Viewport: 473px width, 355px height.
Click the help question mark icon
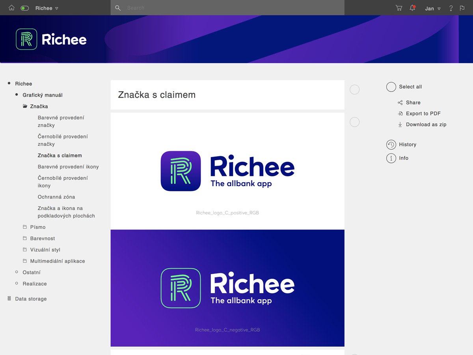(451, 8)
